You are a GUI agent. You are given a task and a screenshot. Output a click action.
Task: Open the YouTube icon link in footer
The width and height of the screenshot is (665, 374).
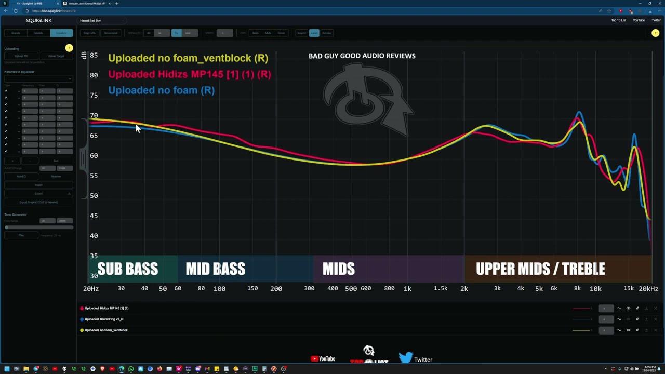(x=323, y=358)
